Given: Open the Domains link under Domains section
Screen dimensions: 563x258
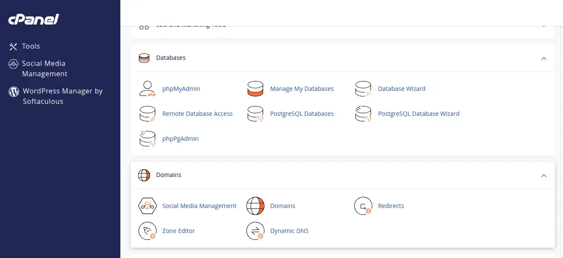Looking at the screenshot, I should (283, 206).
